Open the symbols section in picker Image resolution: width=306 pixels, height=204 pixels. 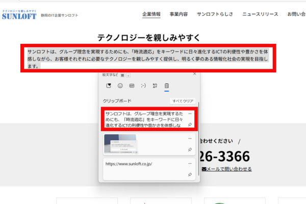click(155, 86)
